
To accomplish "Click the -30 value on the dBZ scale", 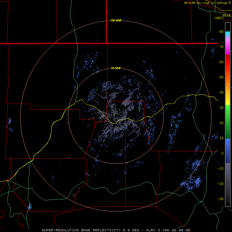I will point(220,199).
